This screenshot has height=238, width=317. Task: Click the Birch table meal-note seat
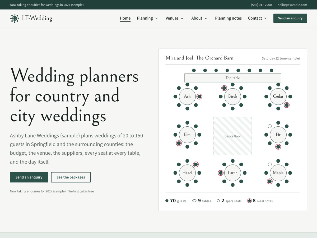(x=224, y=88)
